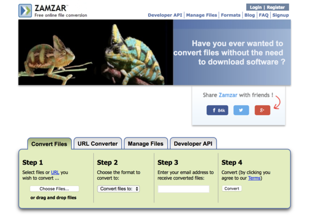Open the FAQ page

[x=264, y=15]
